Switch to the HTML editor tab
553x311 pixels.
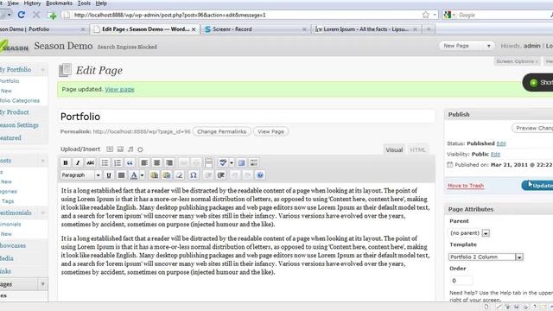click(417, 149)
